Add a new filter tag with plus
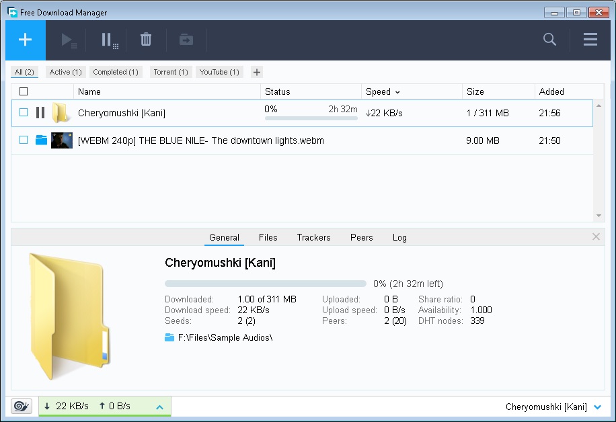The width and height of the screenshot is (616, 422). 256,72
